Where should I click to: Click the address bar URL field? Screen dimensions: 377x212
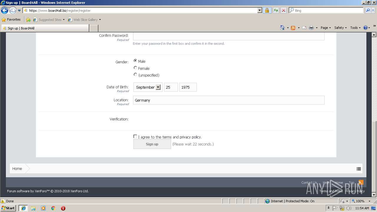click(140, 10)
